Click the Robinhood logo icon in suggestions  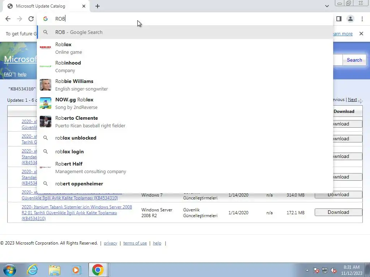45,66
